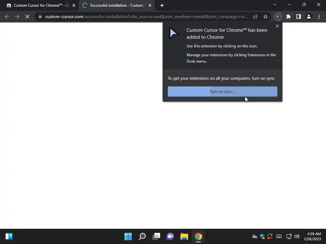Open the clock showing 4:59 AM
326x244 pixels.
pyautogui.click(x=313, y=236)
